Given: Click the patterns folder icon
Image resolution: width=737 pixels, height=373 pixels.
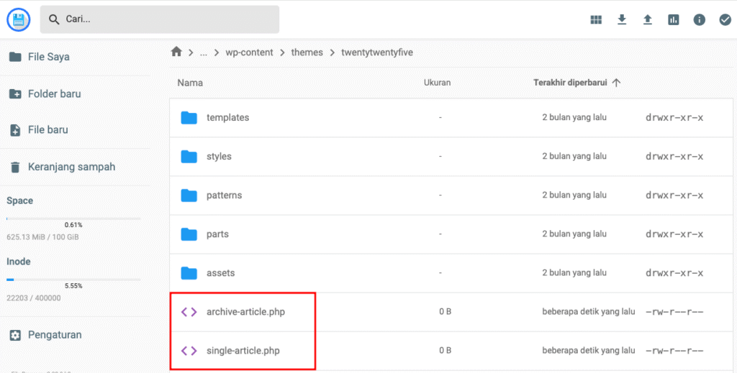Looking at the screenshot, I should pos(189,195).
